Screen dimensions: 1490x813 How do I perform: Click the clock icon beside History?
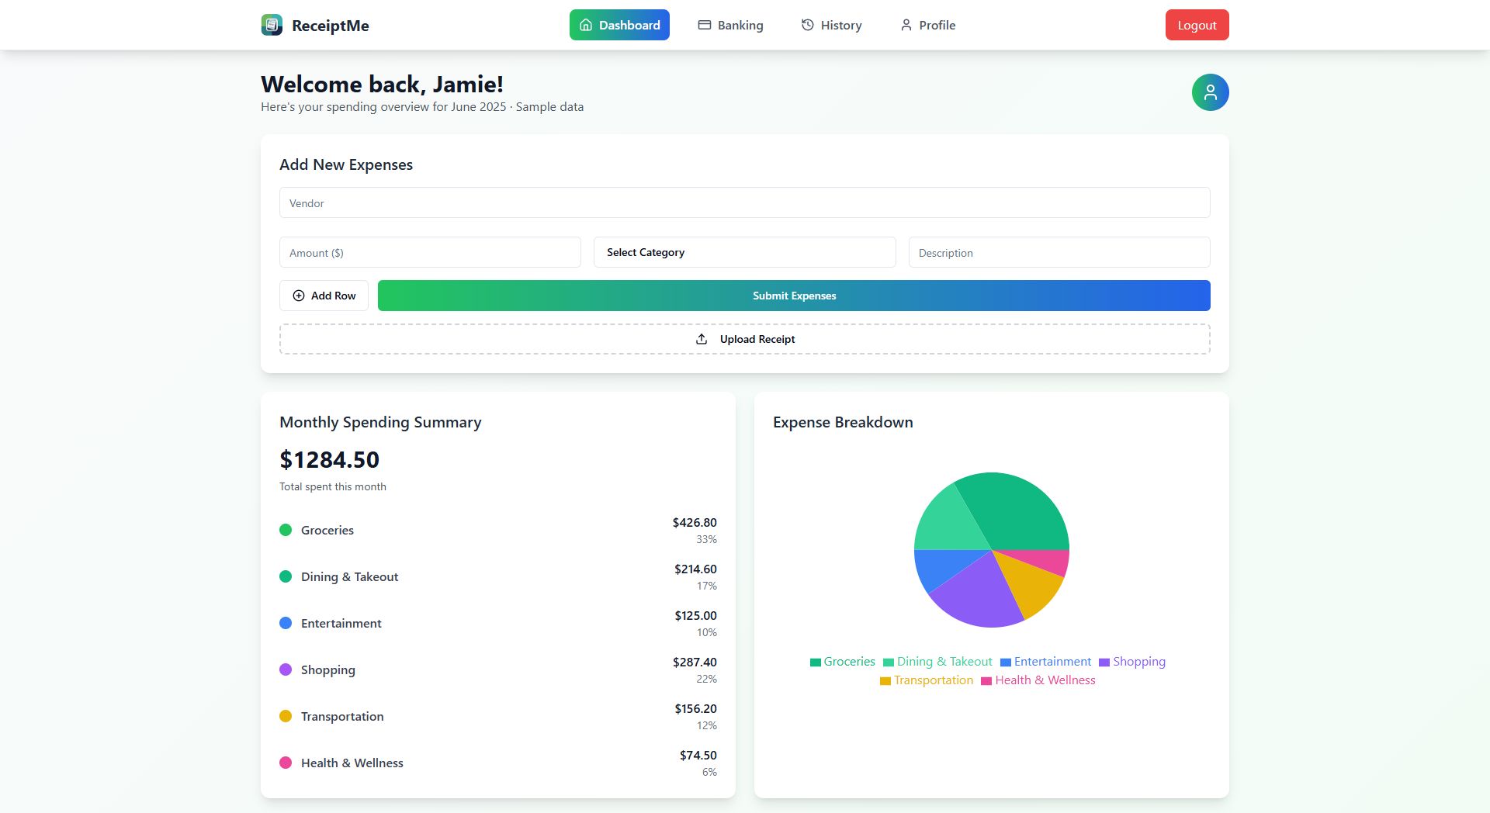(x=808, y=25)
